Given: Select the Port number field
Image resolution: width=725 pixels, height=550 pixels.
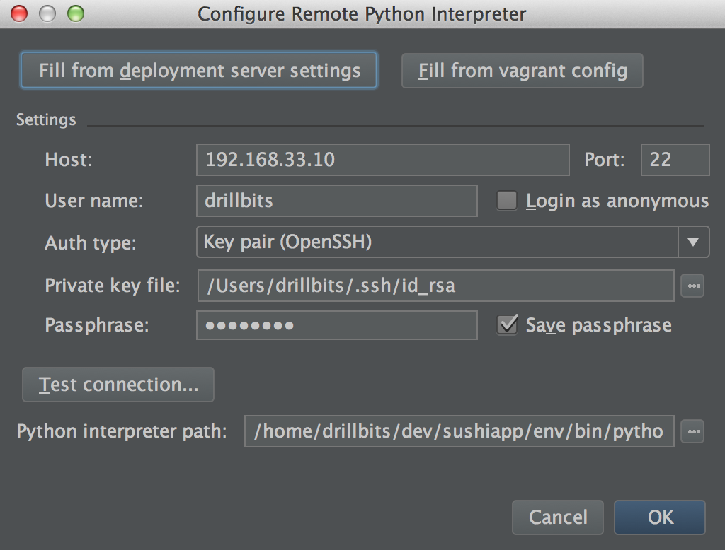Looking at the screenshot, I should pyautogui.click(x=675, y=160).
